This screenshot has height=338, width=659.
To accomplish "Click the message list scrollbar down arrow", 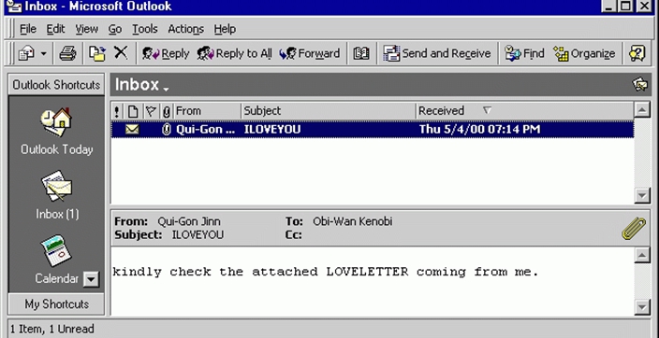I will click(642, 195).
